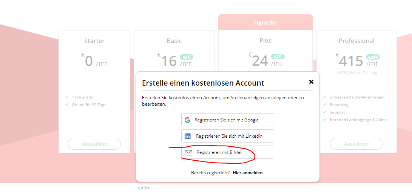Click checkmark beside 'unbegrenzte Stellenanzeigen'
Screen dimensions: 412x192
(325, 97)
